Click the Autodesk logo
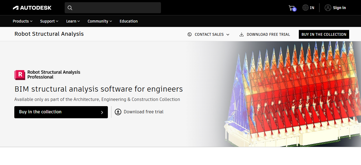 coord(32,8)
